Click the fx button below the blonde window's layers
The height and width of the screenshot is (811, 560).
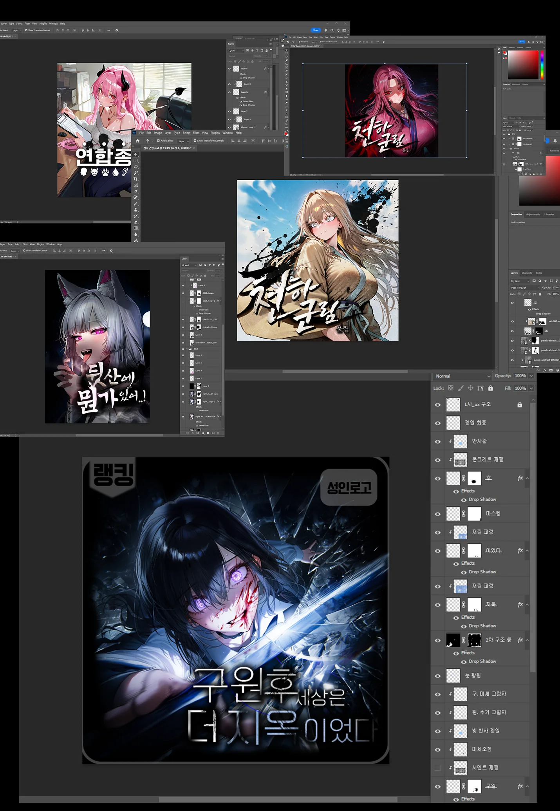pyautogui.click(x=545, y=370)
